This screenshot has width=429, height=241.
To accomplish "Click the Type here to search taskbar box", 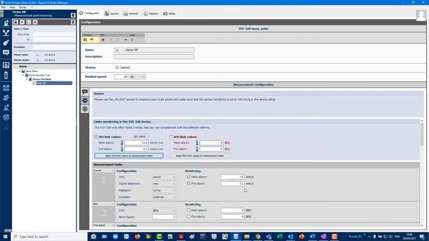I will point(49,236).
